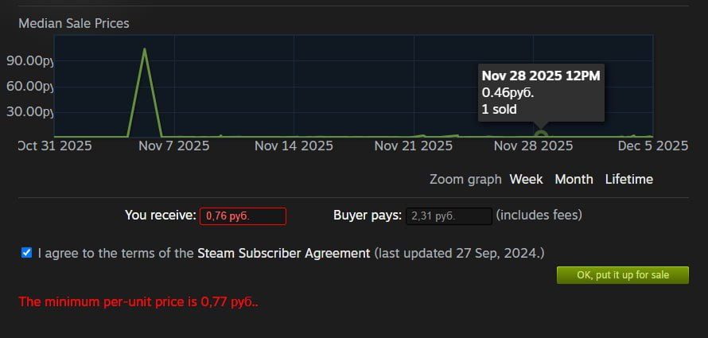708x338 pixels.
Task: Click the Nov 28 2025 12PM tooltip
Action: tap(540, 92)
